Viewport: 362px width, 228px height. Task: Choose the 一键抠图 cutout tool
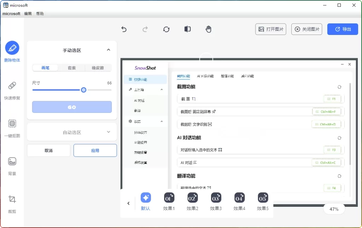coord(12,124)
